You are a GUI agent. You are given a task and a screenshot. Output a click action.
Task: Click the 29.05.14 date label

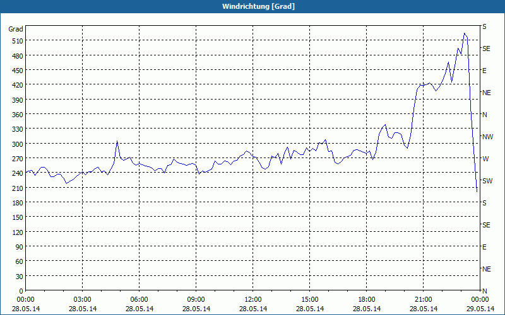[x=480, y=309]
